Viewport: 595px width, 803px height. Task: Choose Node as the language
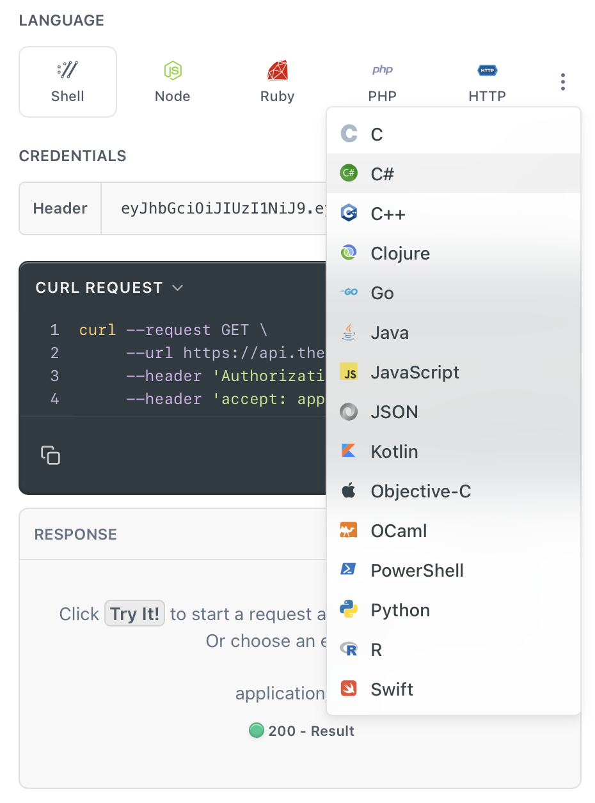click(x=173, y=82)
